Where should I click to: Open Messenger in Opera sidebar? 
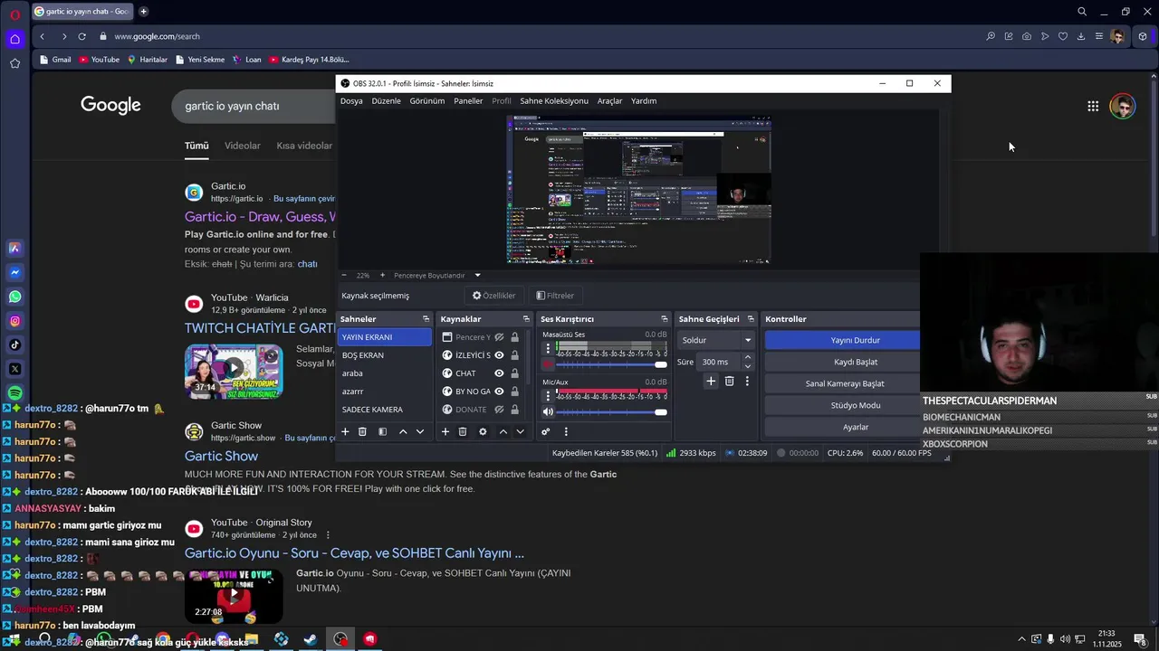(14, 272)
